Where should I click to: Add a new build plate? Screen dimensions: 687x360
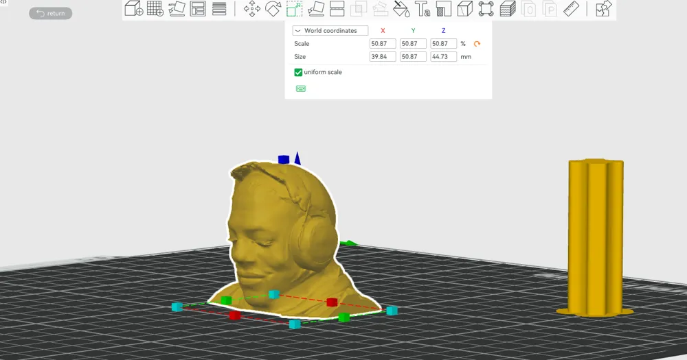tap(155, 8)
